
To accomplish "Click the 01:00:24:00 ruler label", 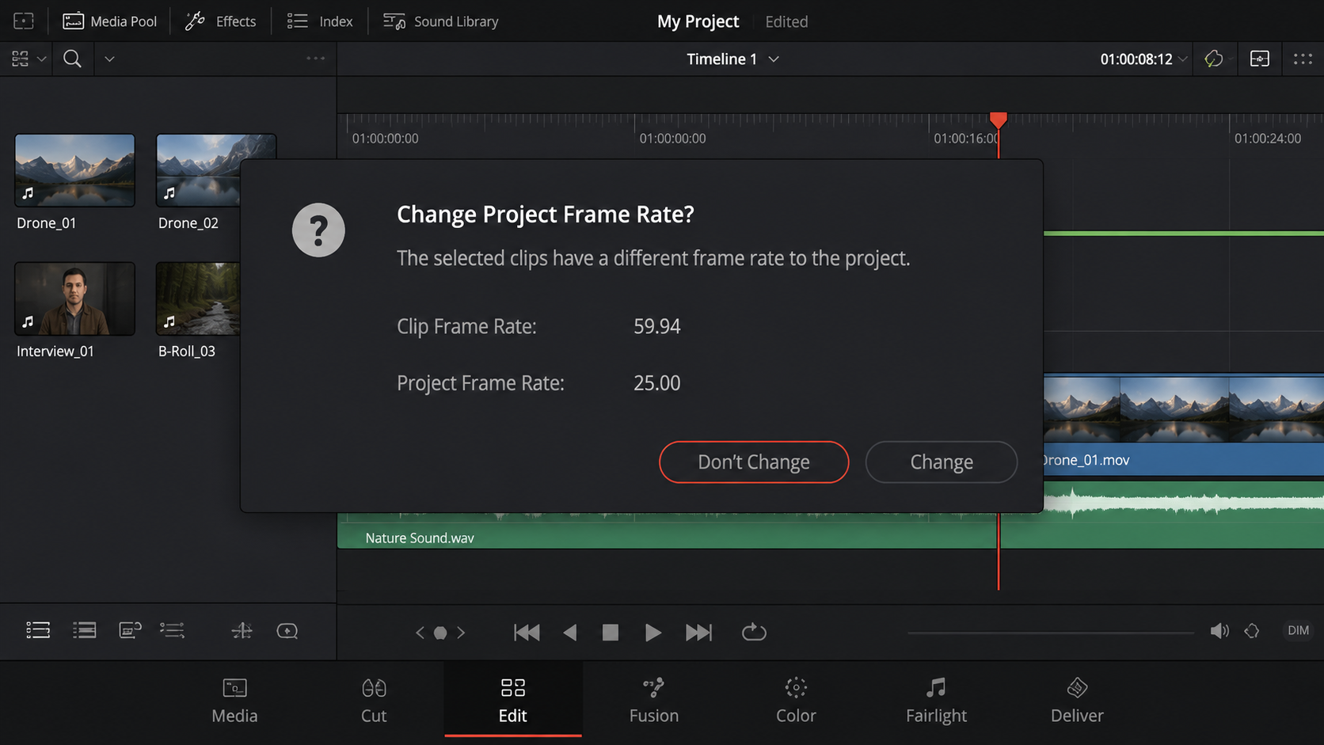I will (1267, 139).
